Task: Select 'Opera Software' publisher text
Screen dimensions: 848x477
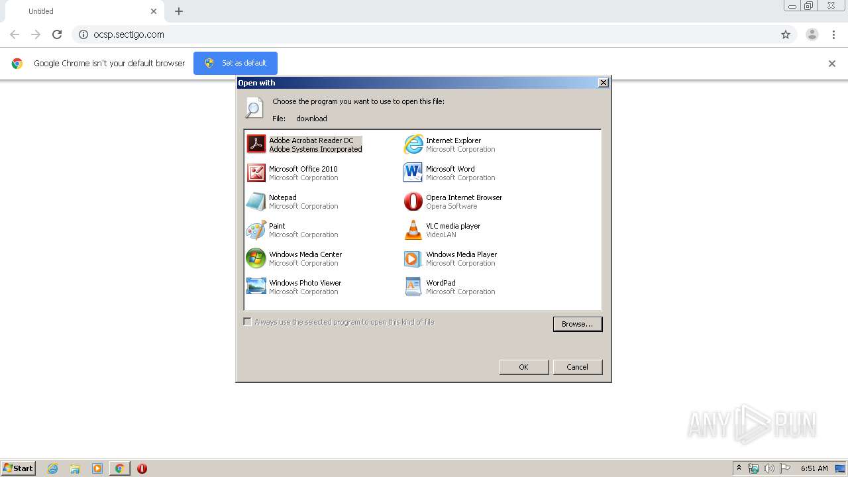Action: point(451,207)
